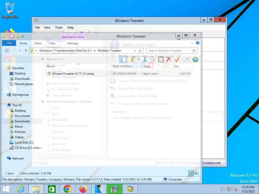Open Google Chrome from the taskbar
The width and height of the screenshot is (259, 194).
67,189
